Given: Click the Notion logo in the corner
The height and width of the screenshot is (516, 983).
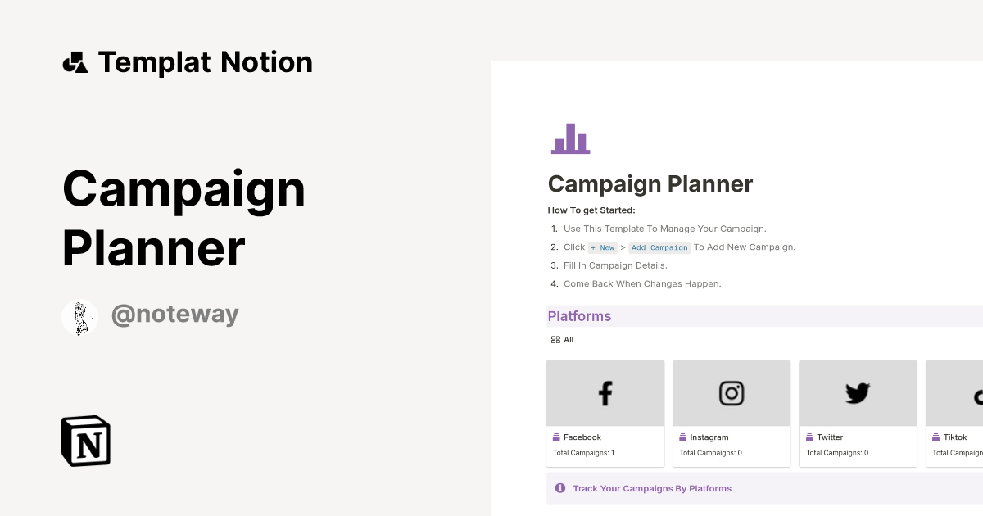Looking at the screenshot, I should click(x=85, y=441).
